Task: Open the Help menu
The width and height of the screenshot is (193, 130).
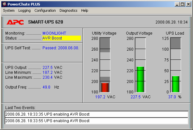Action: click(85, 10)
